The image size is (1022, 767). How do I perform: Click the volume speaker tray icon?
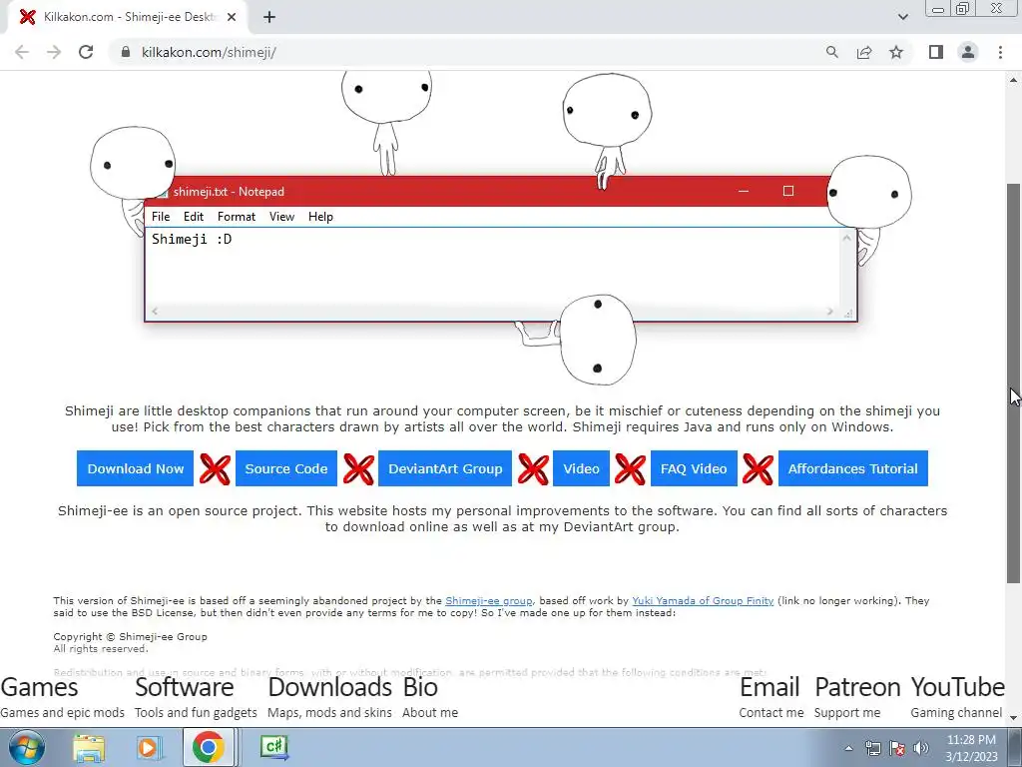pos(921,749)
